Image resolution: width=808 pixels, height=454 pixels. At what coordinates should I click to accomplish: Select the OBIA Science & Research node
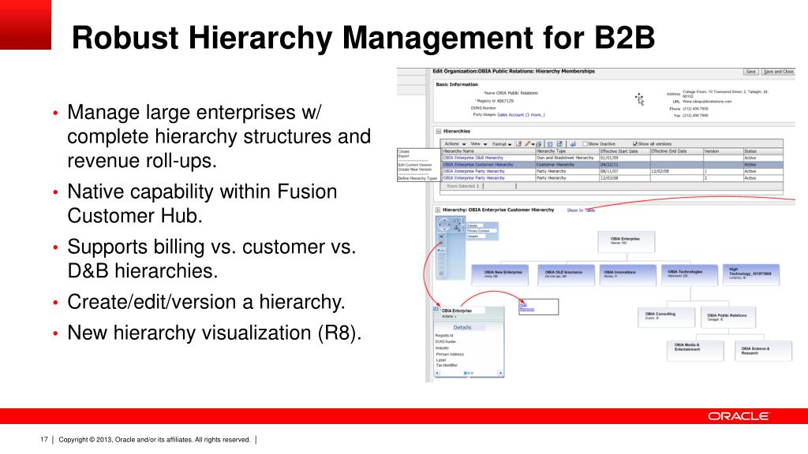pos(763,351)
